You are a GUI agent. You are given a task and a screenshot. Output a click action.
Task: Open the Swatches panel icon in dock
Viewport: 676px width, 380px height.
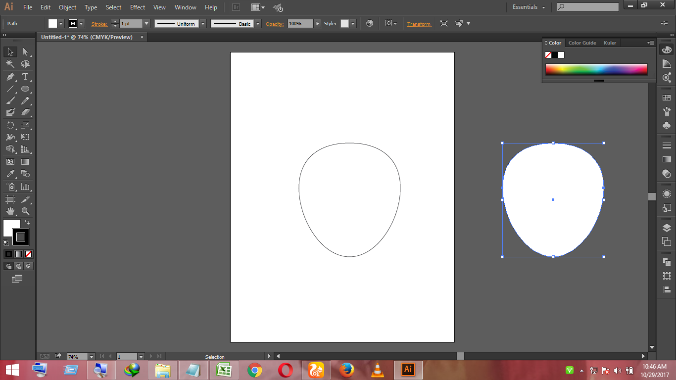point(667,98)
